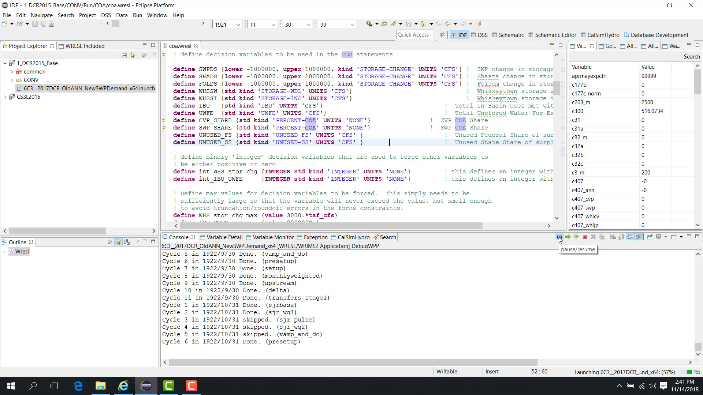703x395 pixels.
Task: Click the green resume-to-next arrow in Console toolbar
Action: [568, 237]
